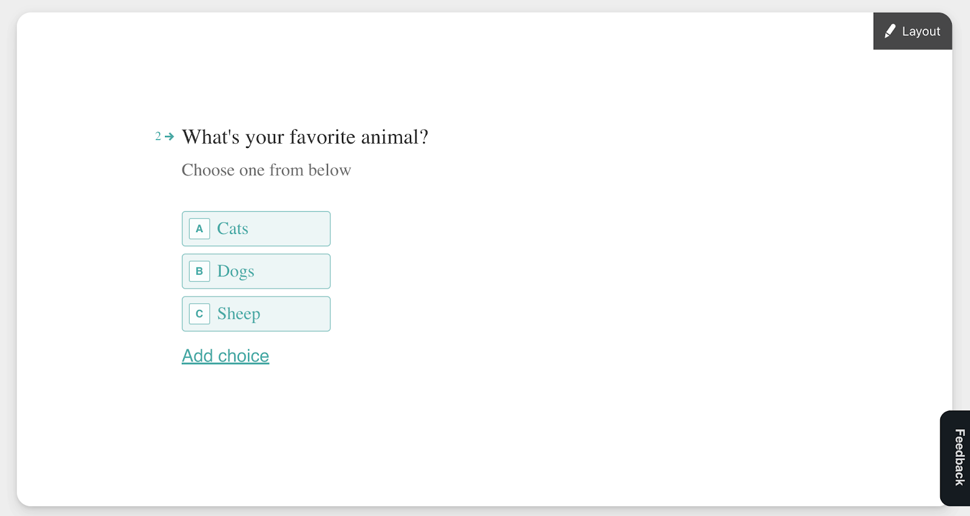This screenshot has width=970, height=516.
Task: Open the Layout button
Action: pos(912,31)
